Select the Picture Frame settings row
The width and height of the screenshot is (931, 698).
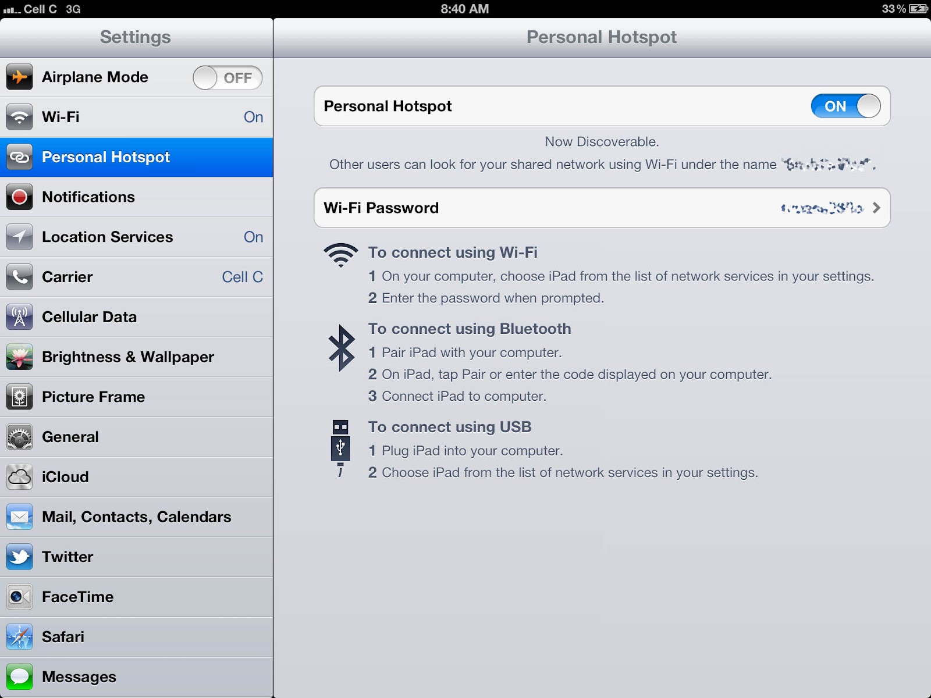(136, 397)
